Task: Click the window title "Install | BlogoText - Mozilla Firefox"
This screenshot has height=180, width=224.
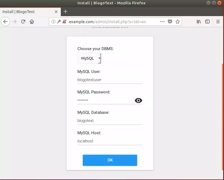Action: (x=111, y=3)
